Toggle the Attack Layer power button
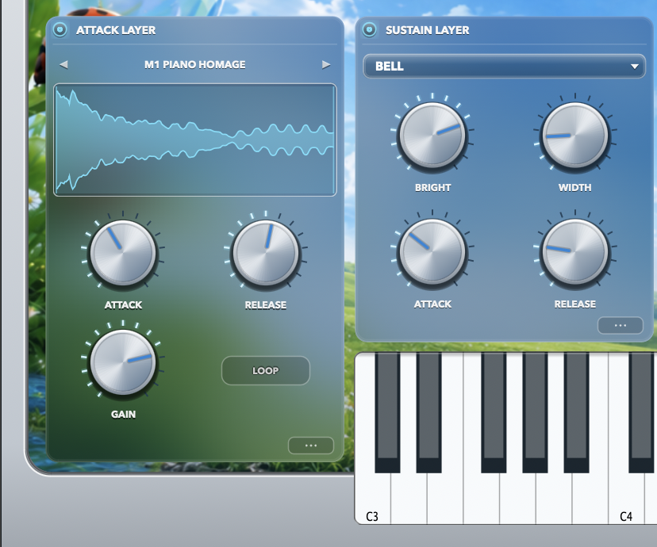The height and width of the screenshot is (547, 657). click(60, 29)
